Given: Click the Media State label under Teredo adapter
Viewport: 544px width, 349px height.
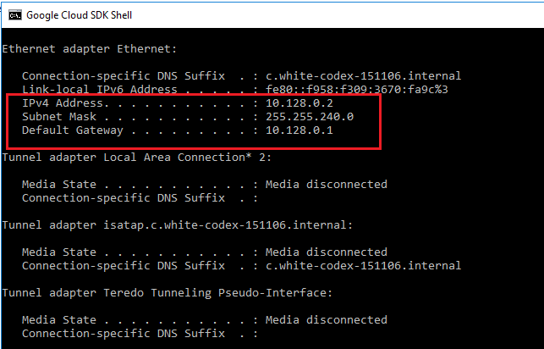Looking at the screenshot, I should tap(58, 319).
